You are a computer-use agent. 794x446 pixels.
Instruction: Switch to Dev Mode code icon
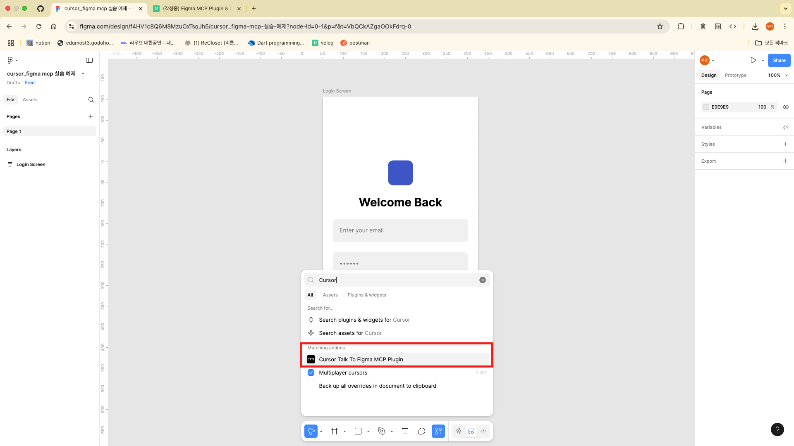483,431
